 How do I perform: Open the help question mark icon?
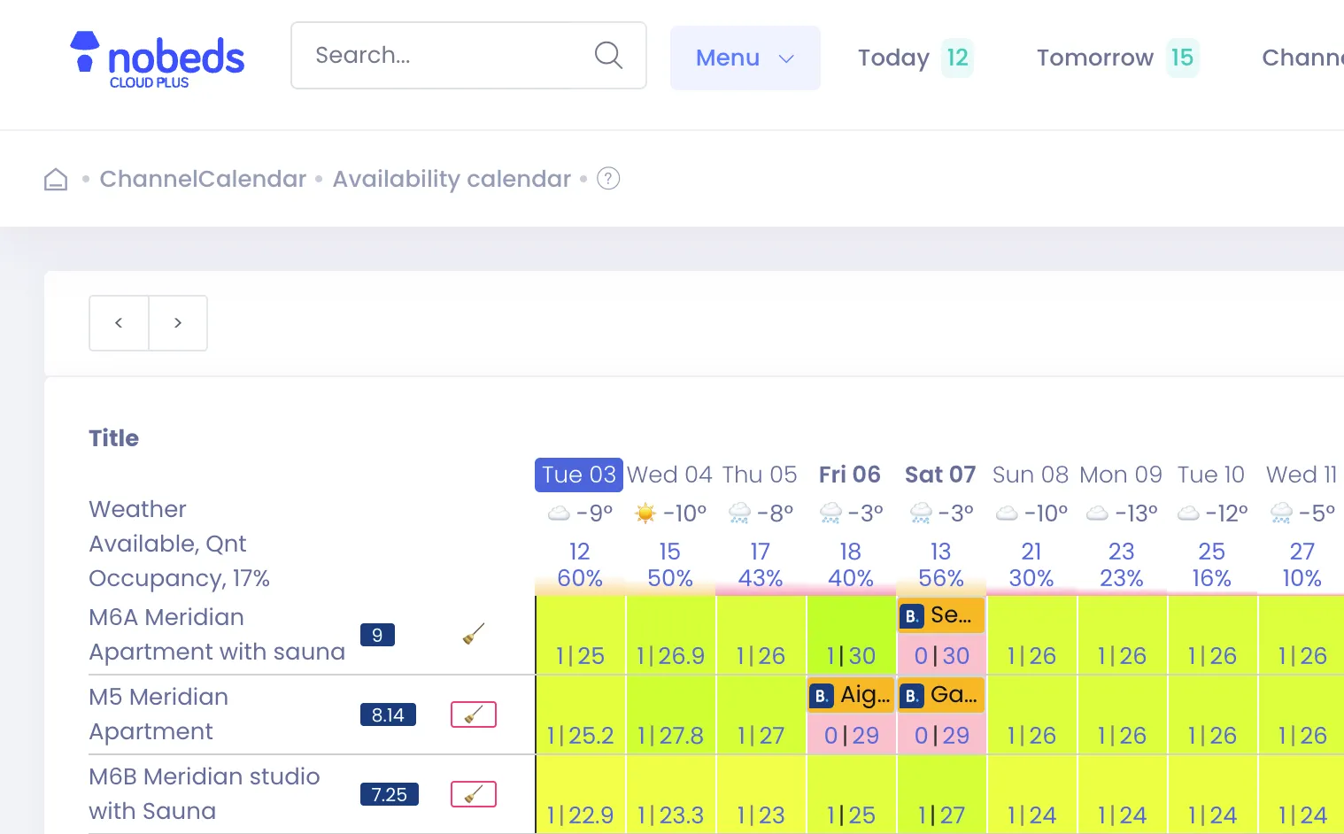[608, 179]
